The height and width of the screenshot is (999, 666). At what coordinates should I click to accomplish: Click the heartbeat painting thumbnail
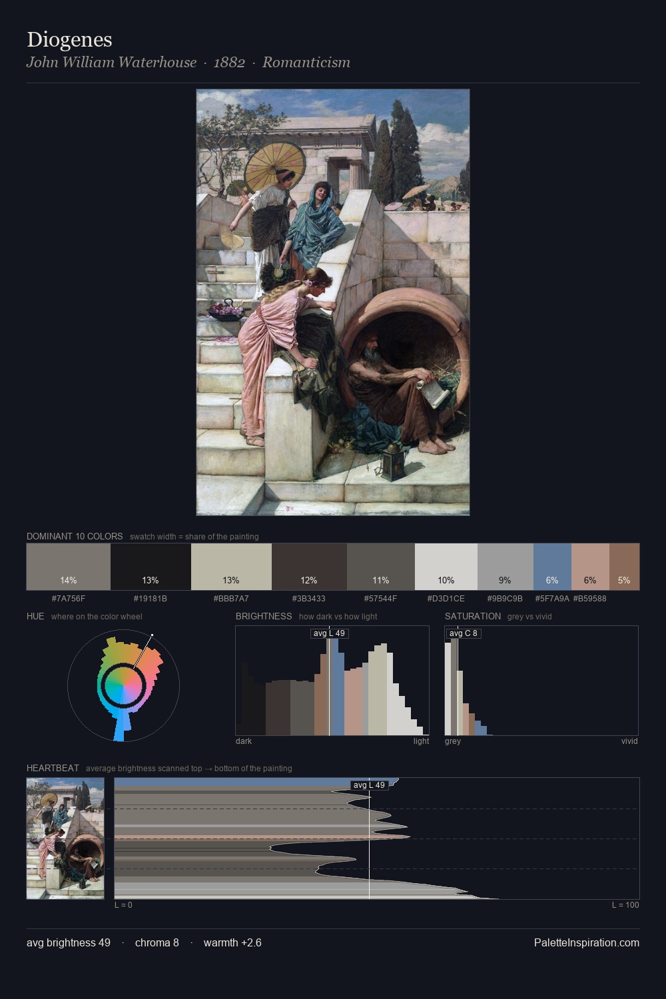click(x=65, y=838)
